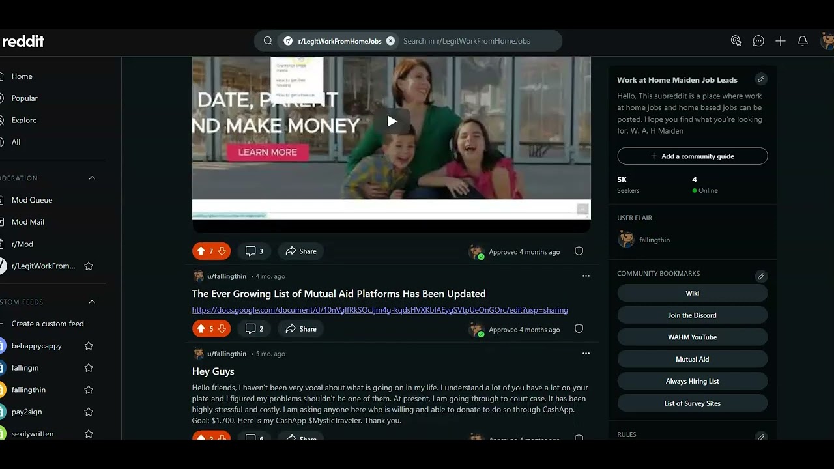
Task: Open the Mutual Aid post's 2 comments
Action: pos(255,329)
